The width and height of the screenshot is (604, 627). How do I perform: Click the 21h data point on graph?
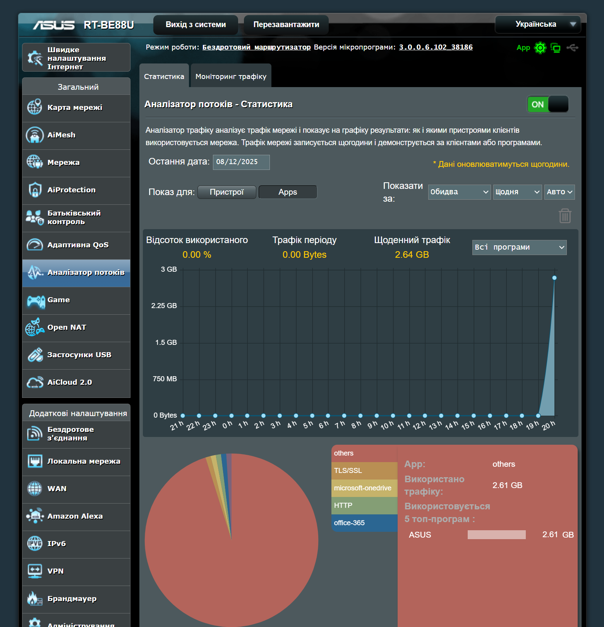(x=183, y=416)
